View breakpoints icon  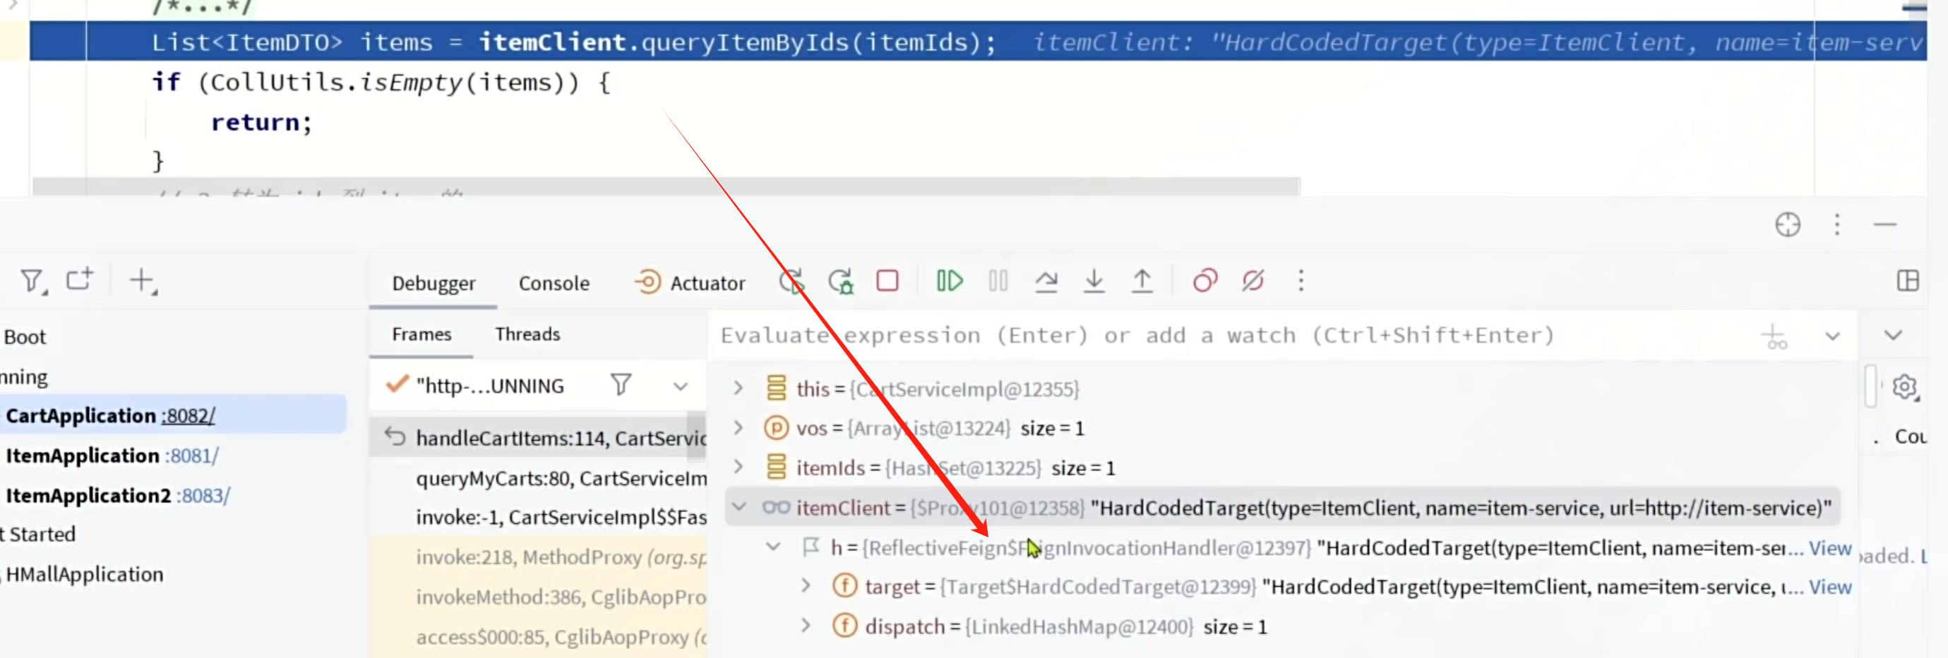coord(1205,281)
